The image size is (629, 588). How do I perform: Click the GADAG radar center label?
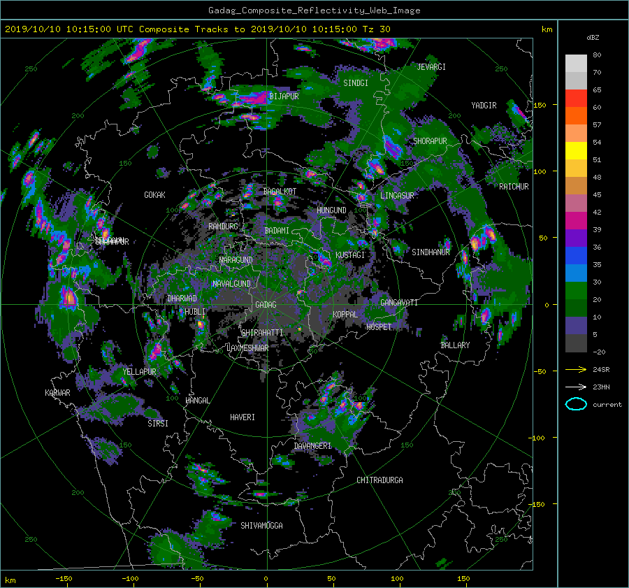(x=266, y=305)
